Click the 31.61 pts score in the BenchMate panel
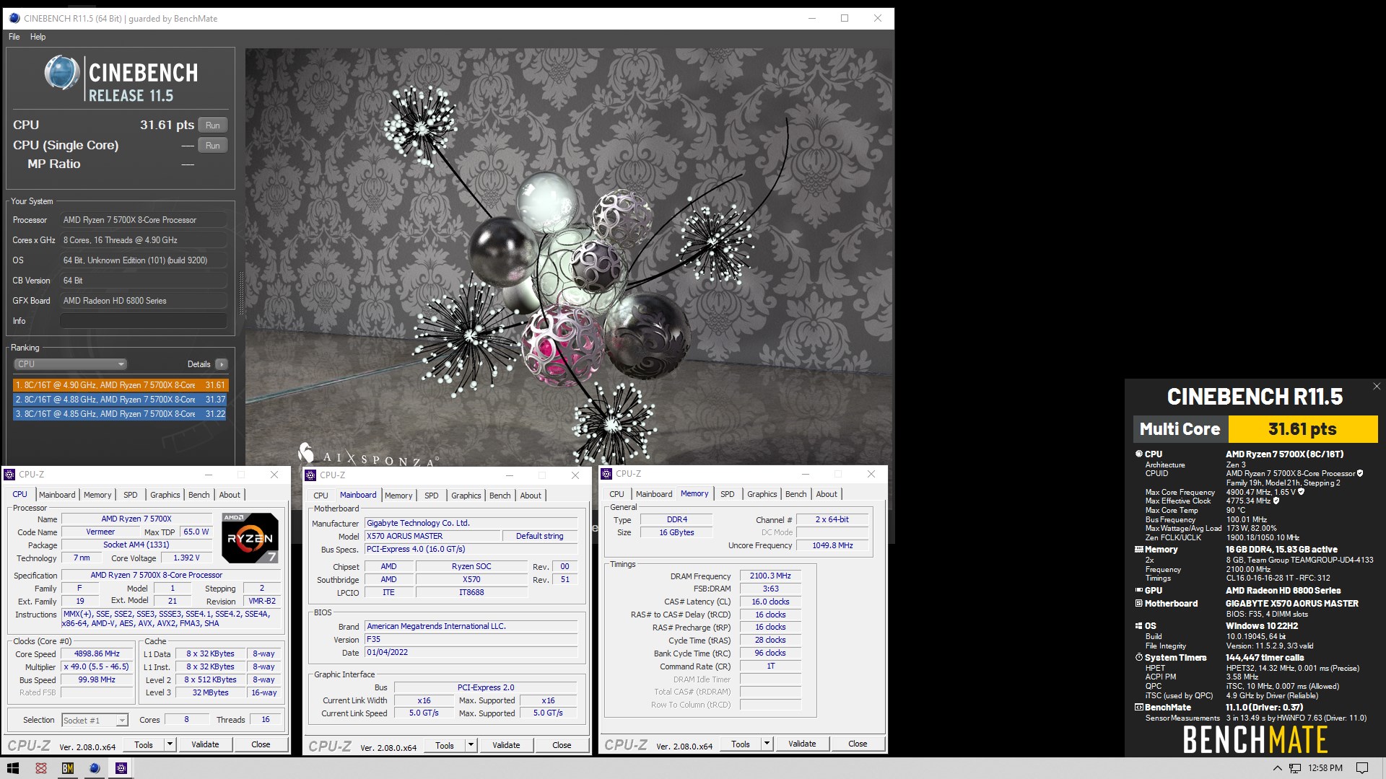Image resolution: width=1386 pixels, height=779 pixels. click(1302, 429)
